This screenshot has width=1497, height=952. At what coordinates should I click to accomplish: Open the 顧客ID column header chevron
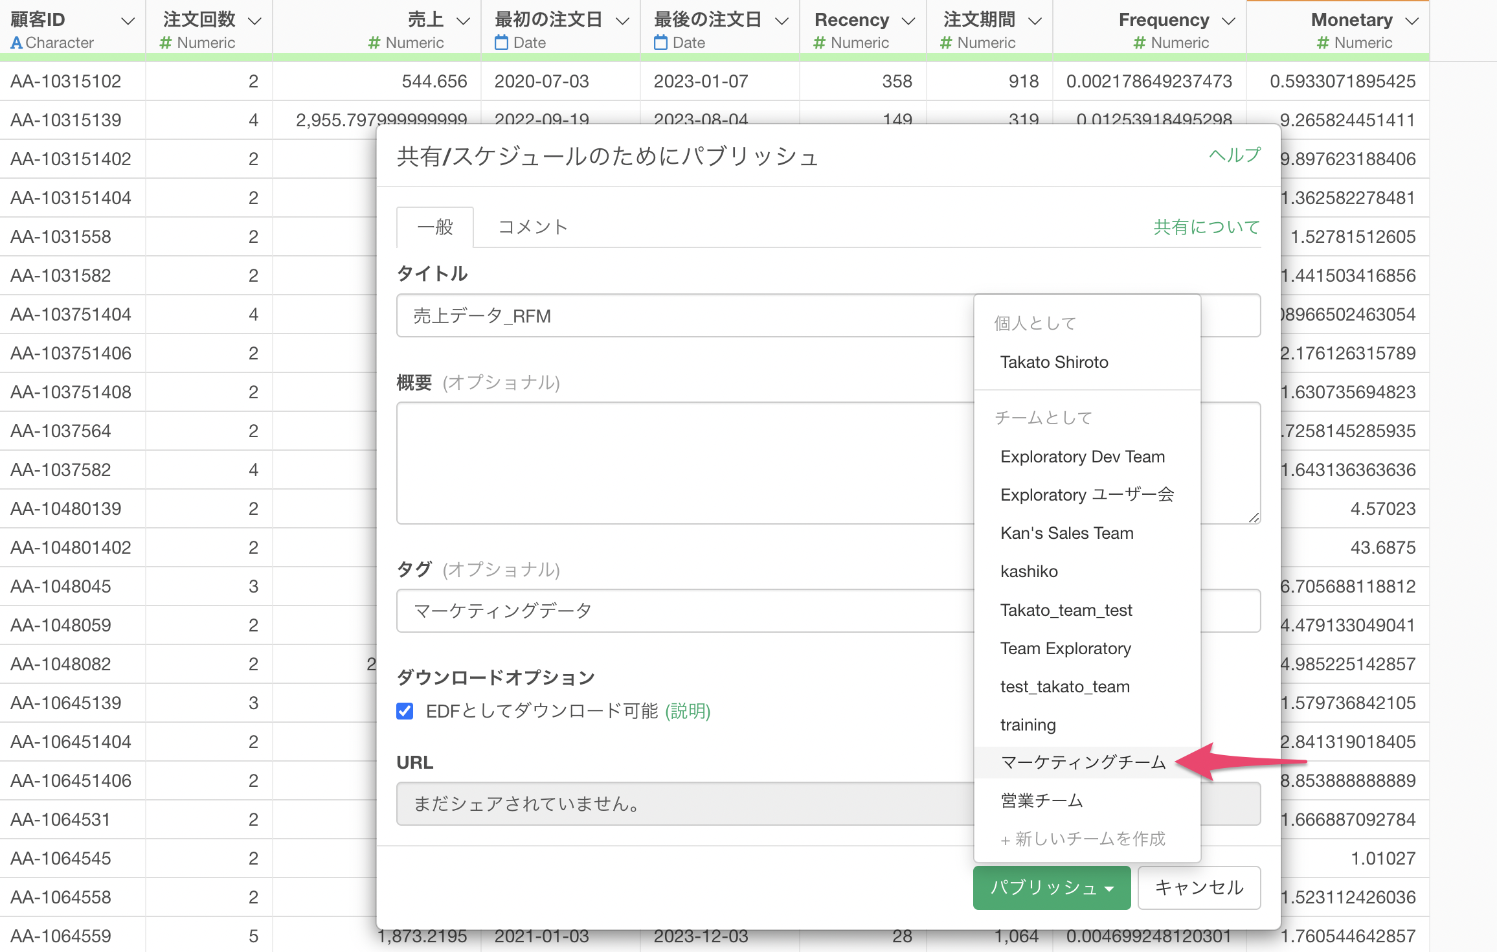pyautogui.click(x=128, y=21)
